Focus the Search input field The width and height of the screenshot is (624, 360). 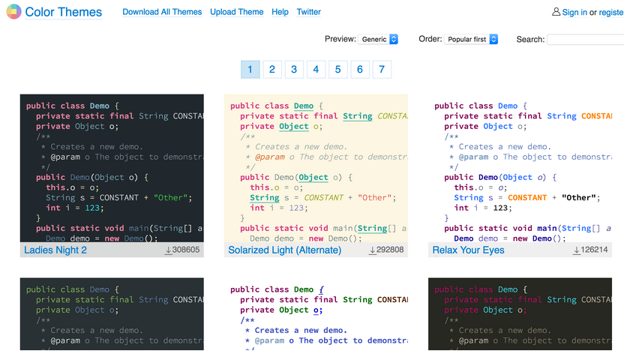585,40
